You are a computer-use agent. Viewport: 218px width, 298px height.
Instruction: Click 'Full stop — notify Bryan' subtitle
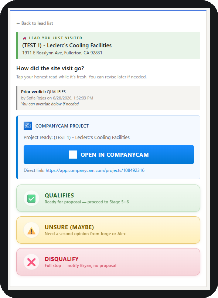(x=81, y=265)
